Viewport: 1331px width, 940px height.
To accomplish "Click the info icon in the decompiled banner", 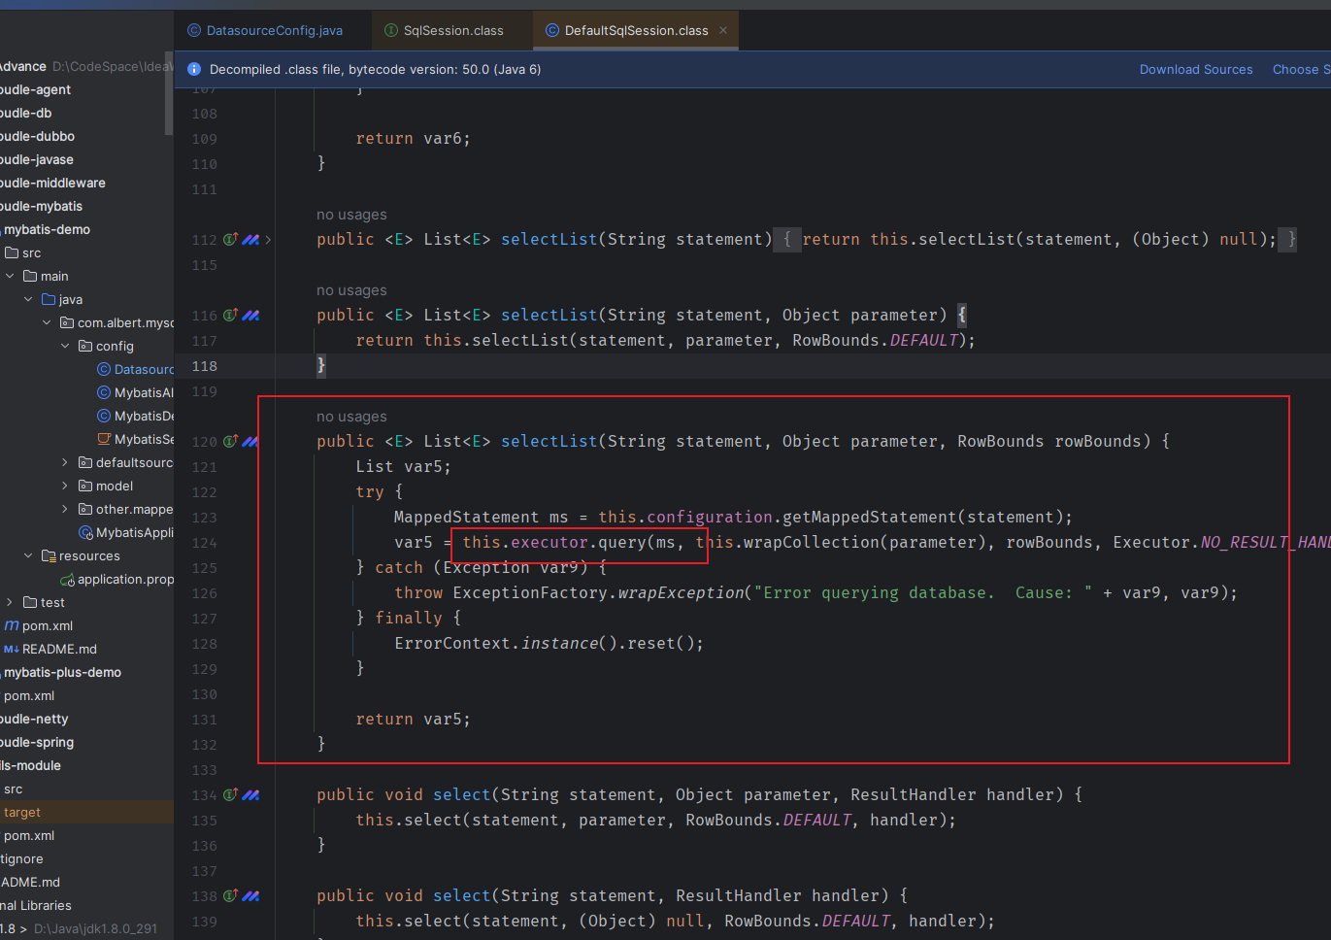I will tap(193, 69).
